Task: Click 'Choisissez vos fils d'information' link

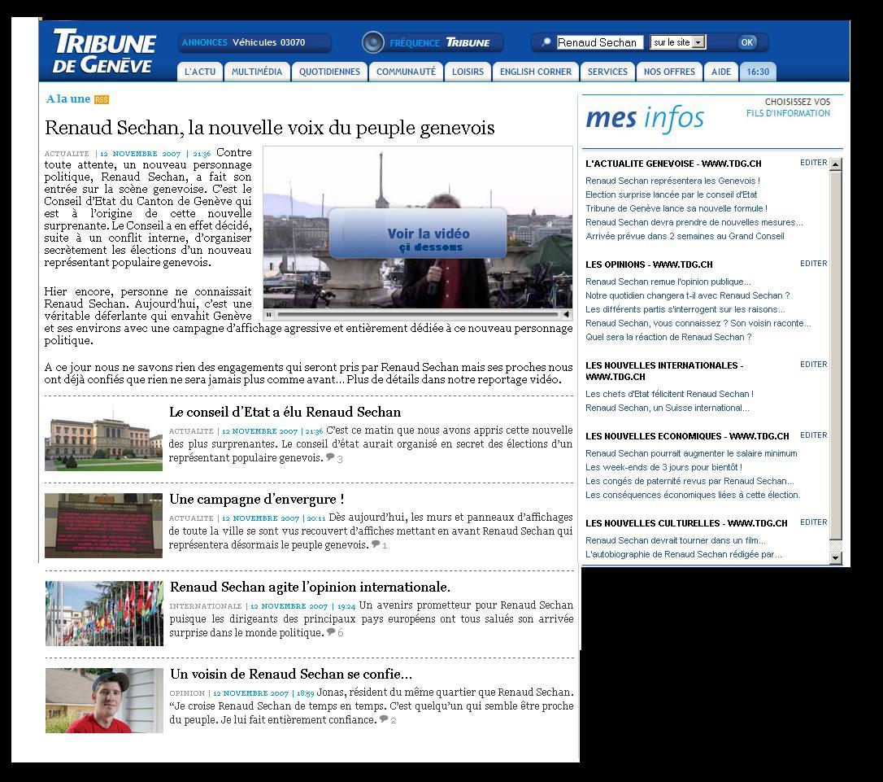Action: tap(789, 107)
